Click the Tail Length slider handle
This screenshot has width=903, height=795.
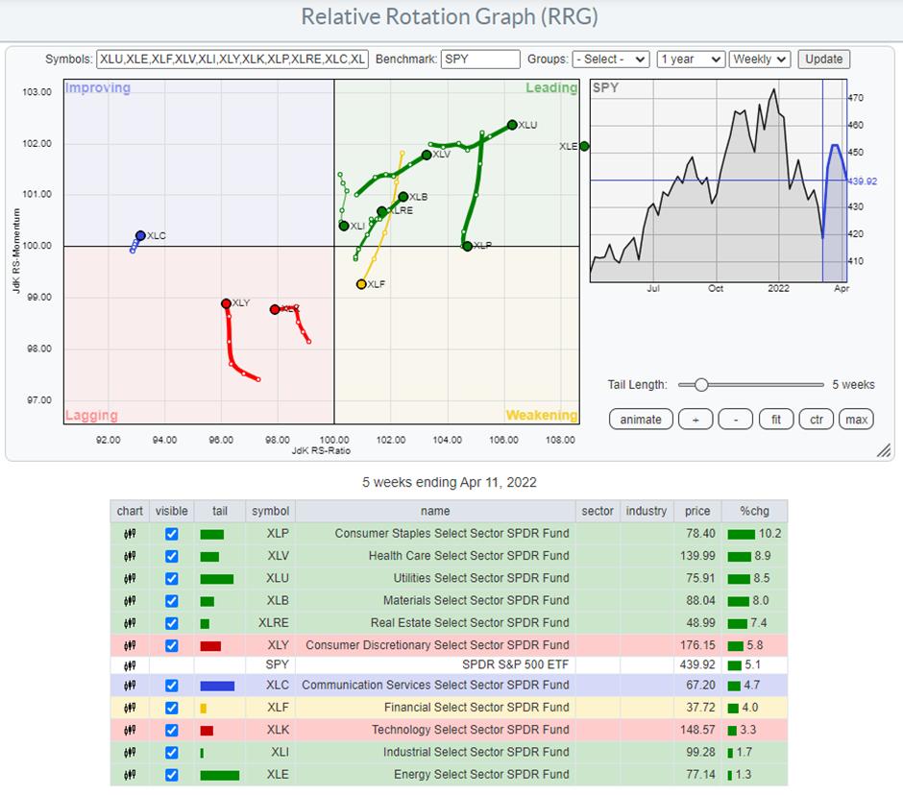point(701,385)
